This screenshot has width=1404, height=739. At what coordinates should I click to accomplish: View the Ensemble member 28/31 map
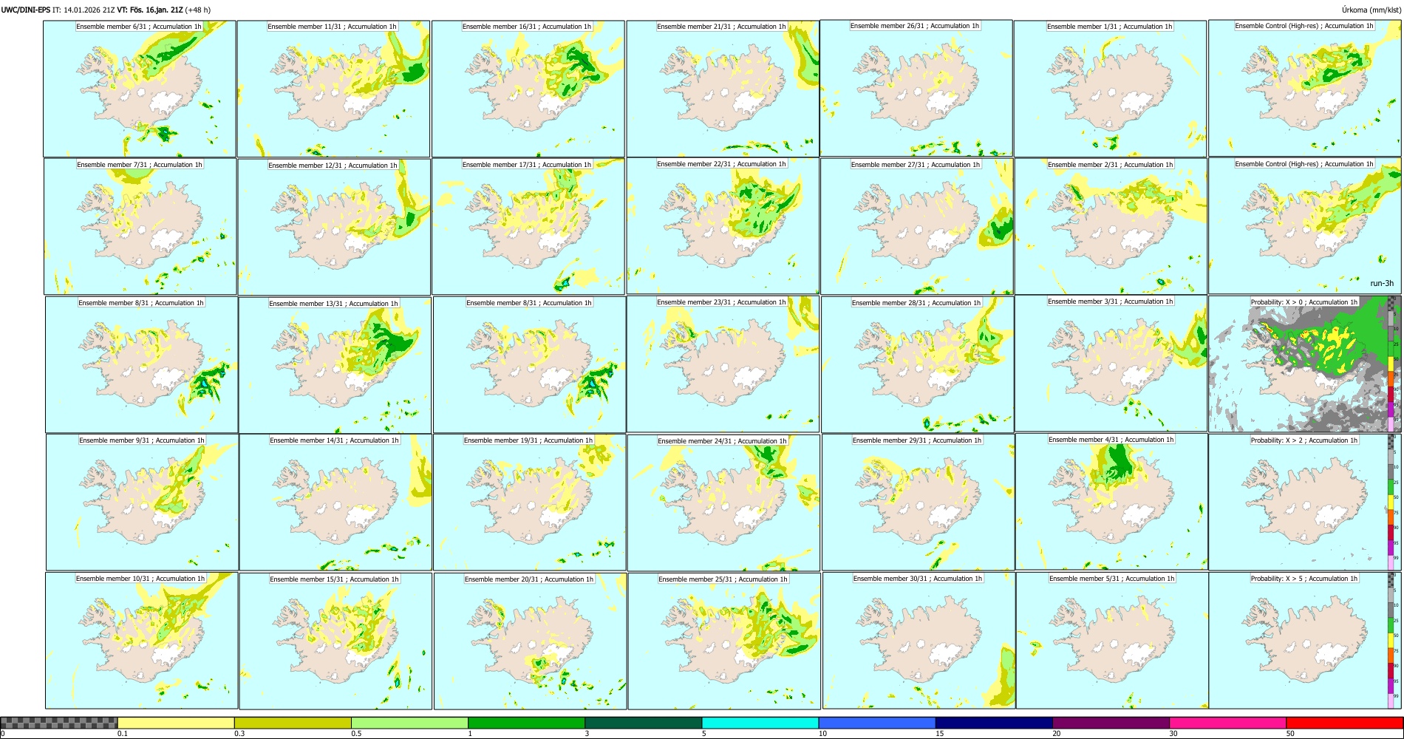[x=917, y=364]
